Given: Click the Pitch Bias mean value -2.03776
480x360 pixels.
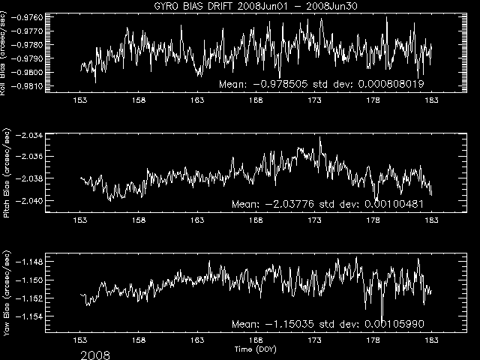Looking at the screenshot, I should tap(289, 204).
